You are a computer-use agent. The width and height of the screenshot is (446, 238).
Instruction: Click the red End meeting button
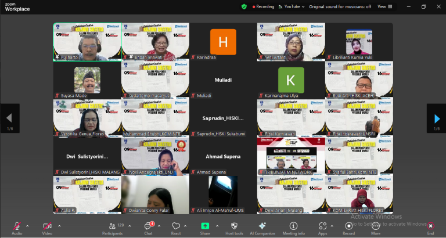pyautogui.click(x=430, y=226)
